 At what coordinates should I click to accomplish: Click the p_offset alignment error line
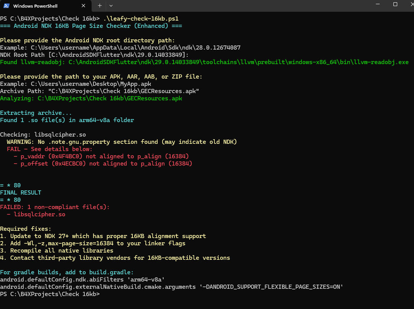(103, 164)
